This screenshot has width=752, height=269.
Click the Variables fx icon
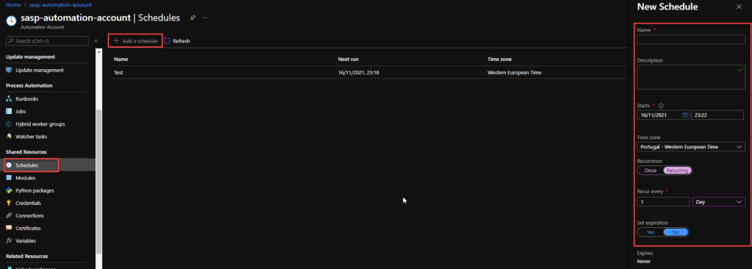tap(9, 240)
